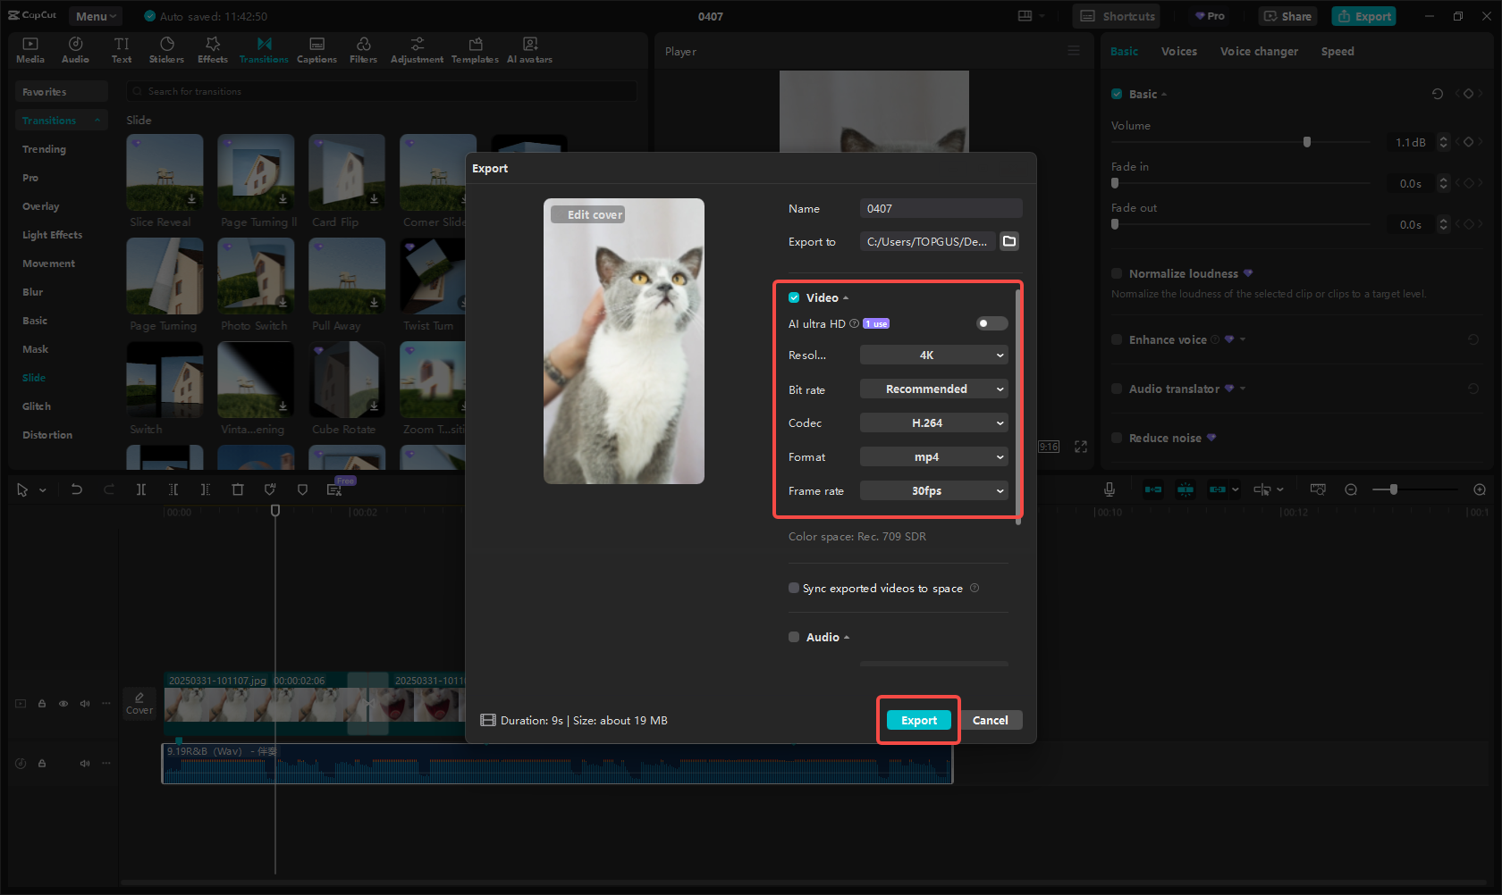
Task: Toggle the AI ultra HD switch
Action: [991, 323]
